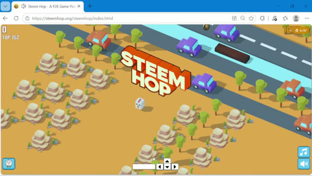Viewport: 312px width, 176px height.
Task: Click the zoom out magnifier icon
Action: coord(243,18)
